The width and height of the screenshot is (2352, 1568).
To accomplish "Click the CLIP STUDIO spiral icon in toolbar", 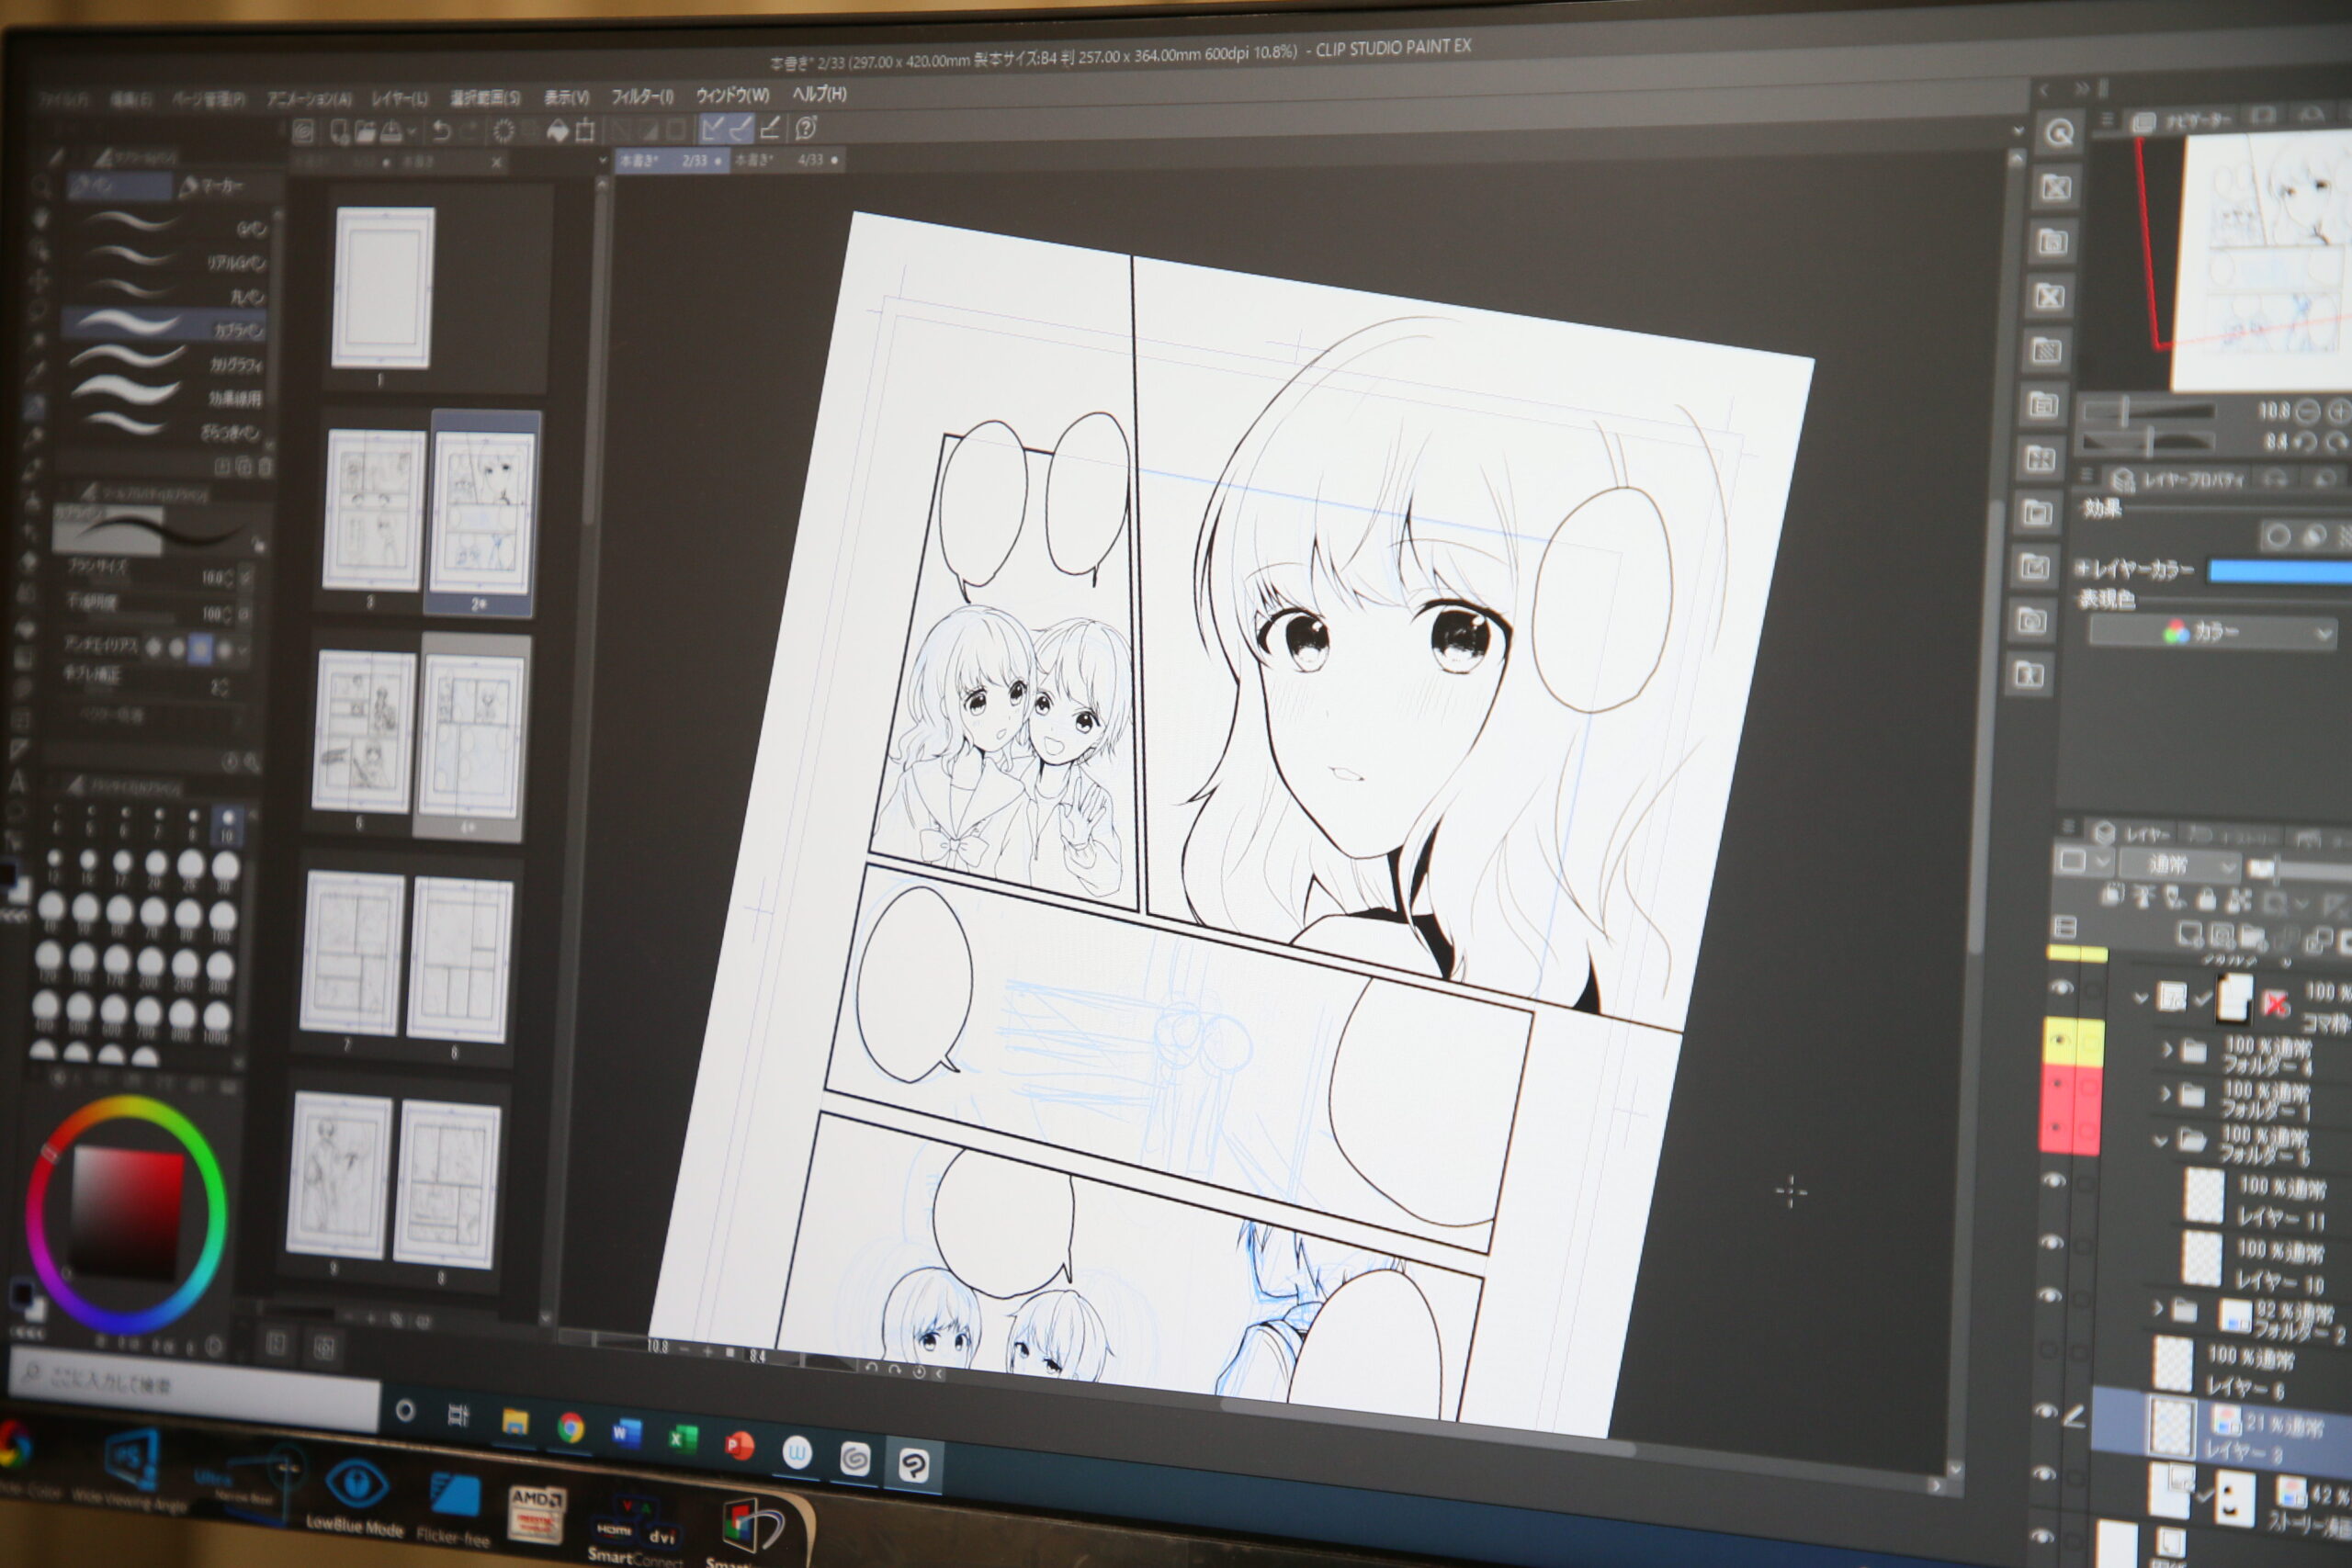I will 305,131.
